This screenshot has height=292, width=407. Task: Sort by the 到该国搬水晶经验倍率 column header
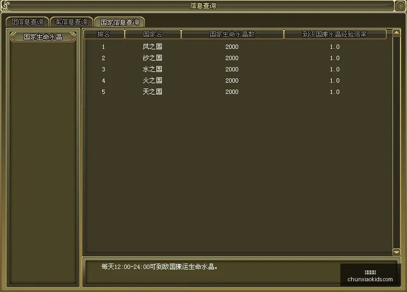(x=335, y=34)
